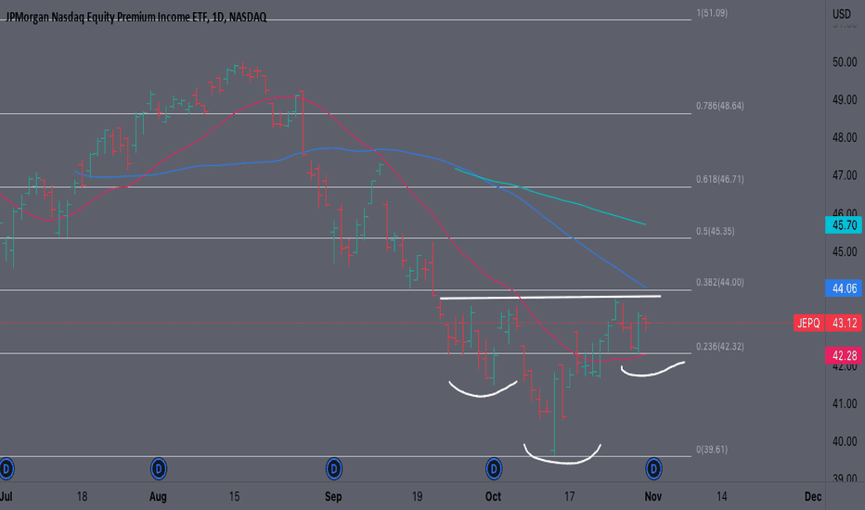Screen dimensions: 865x510
Task: Select the 0.786(48.64) Fibonacci level label
Action: tap(720, 106)
